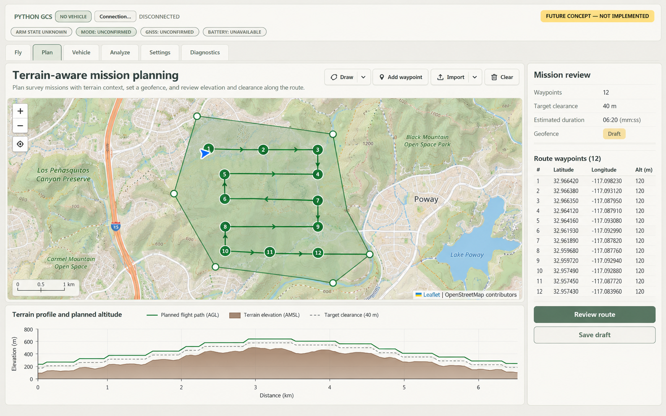
Task: Select waypoint 5 marker on the map
Action: click(x=225, y=174)
